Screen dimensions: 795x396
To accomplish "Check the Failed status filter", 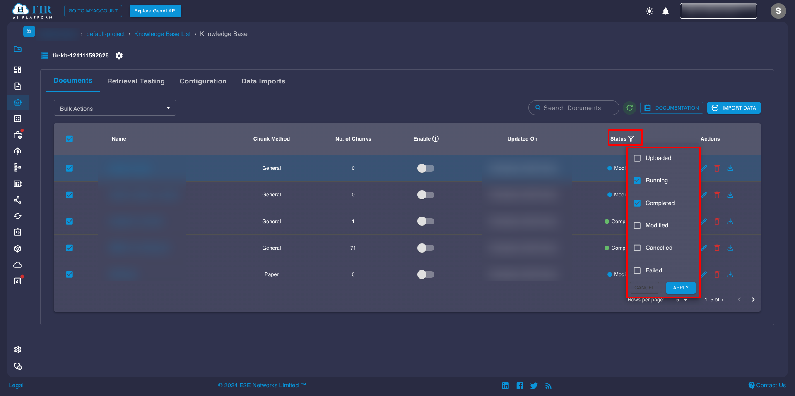I will [637, 271].
